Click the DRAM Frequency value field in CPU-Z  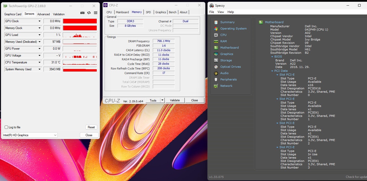[164, 41]
